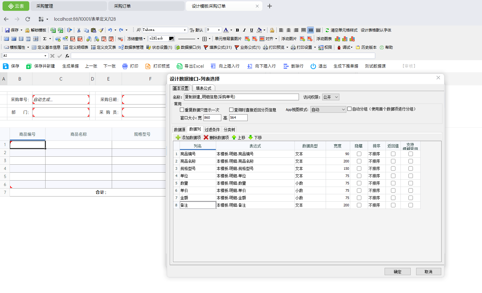Click the Italic formatting icon
The height and width of the screenshot is (293, 482).
(x=244, y=30)
